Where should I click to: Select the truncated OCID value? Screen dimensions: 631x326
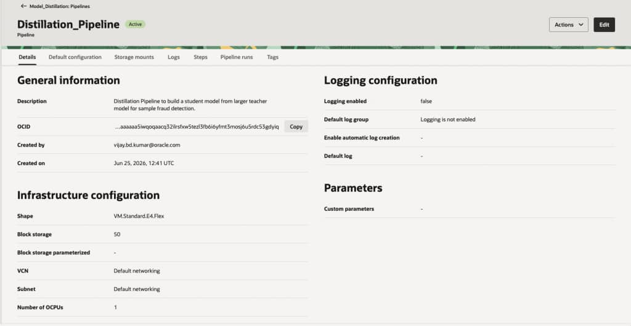197,127
